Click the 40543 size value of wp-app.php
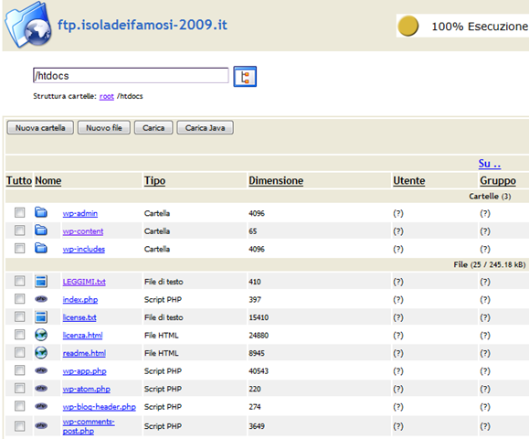The height and width of the screenshot is (439, 529). pos(259,371)
